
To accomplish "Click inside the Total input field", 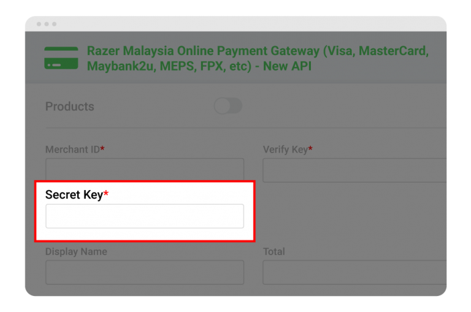I will (354, 272).
